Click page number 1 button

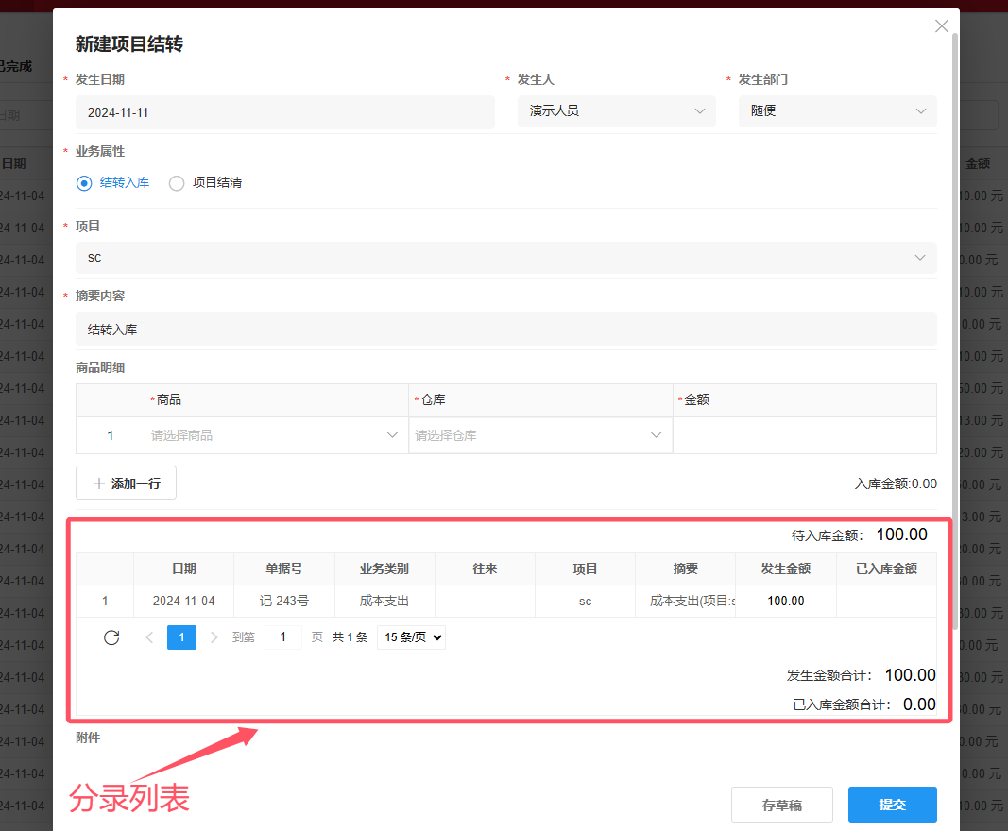click(181, 637)
